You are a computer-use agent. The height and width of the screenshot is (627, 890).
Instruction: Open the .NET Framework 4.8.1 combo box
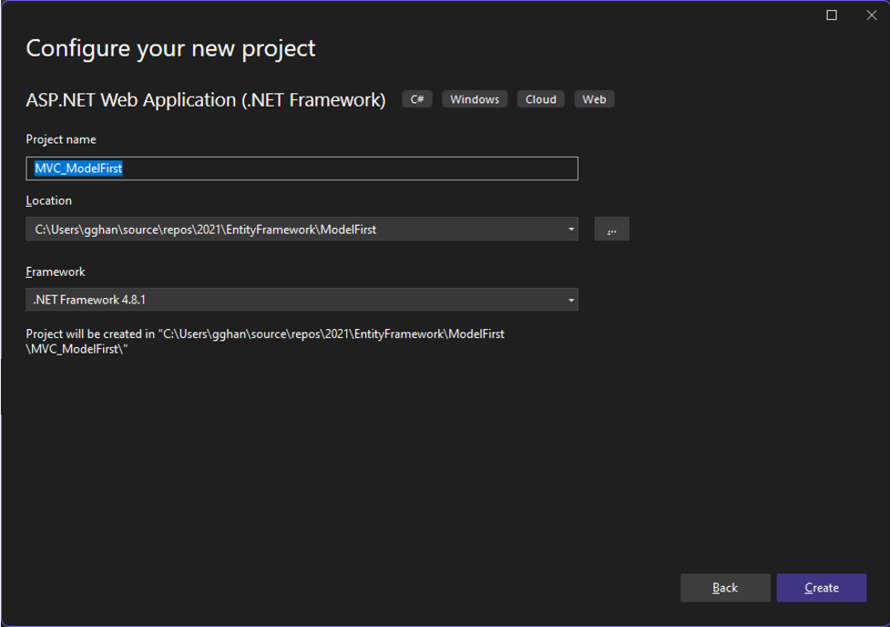302,300
